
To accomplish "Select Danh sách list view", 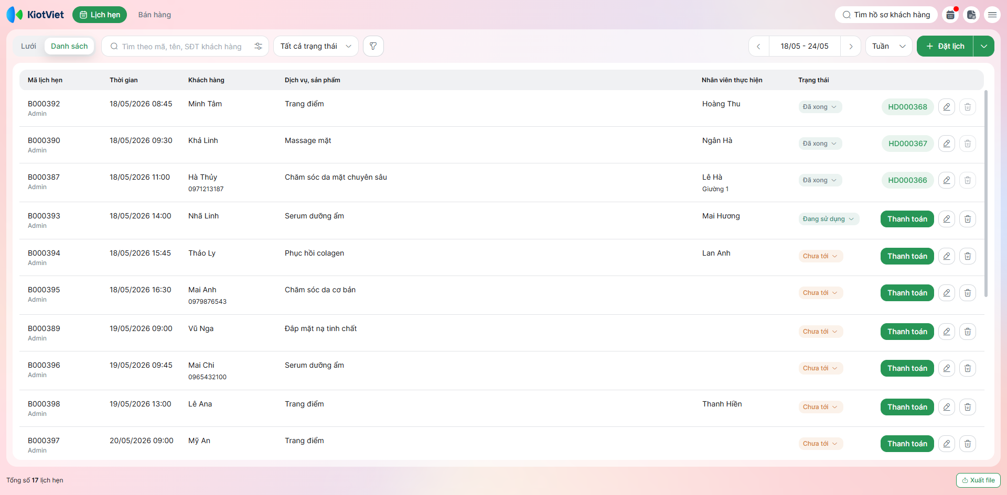I will tap(69, 46).
